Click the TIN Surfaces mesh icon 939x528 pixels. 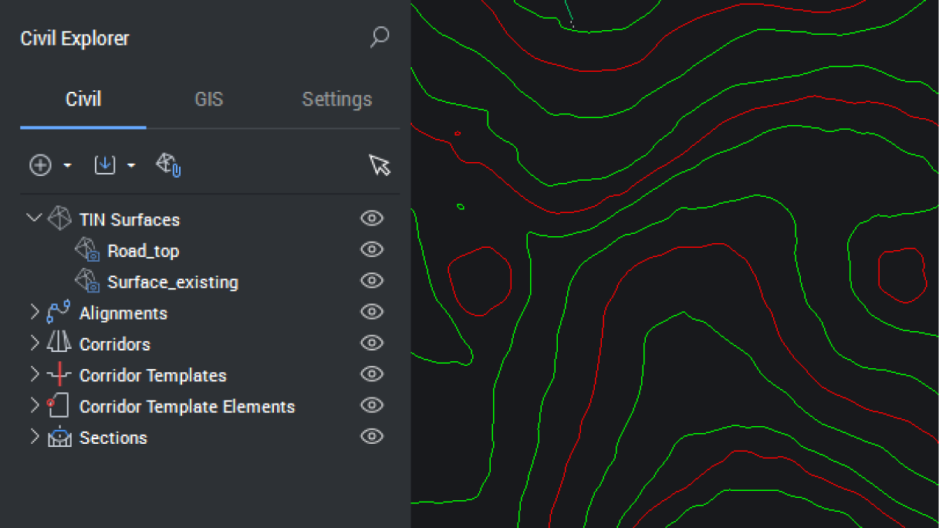point(59,218)
